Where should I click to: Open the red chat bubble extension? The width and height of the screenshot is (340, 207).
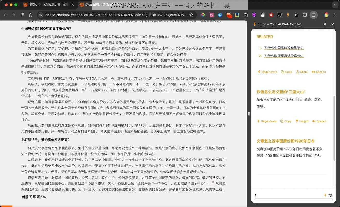[x=229, y=15]
